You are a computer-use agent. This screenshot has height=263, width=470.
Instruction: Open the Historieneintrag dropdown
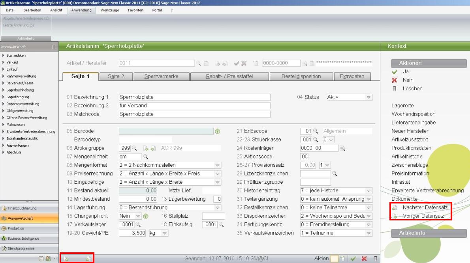368,190
